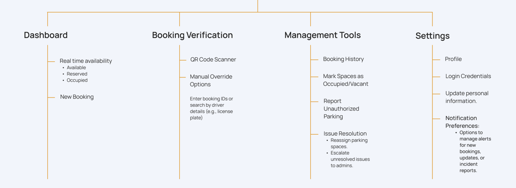Image resolution: width=516 pixels, height=188 pixels.
Task: Click the 'Real time availability' item
Action: [x=86, y=61]
